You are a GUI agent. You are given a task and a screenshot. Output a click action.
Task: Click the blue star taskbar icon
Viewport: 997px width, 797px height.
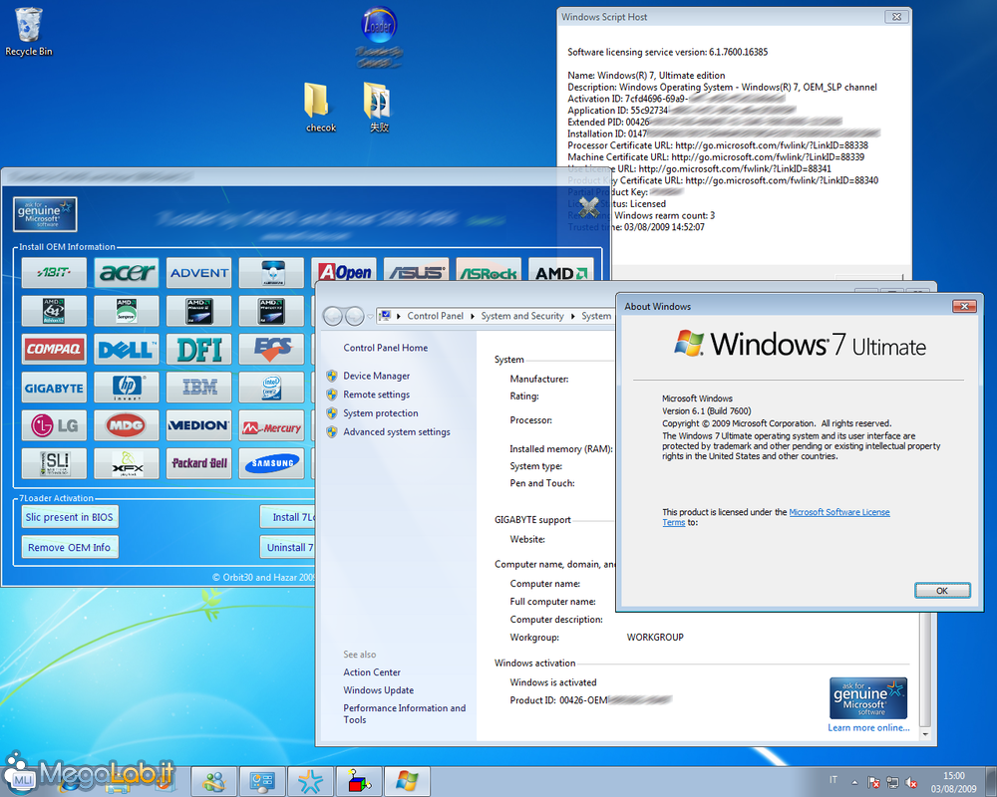310,781
